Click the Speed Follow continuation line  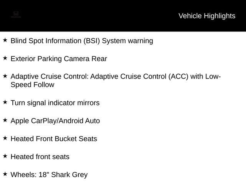tap(32, 85)
